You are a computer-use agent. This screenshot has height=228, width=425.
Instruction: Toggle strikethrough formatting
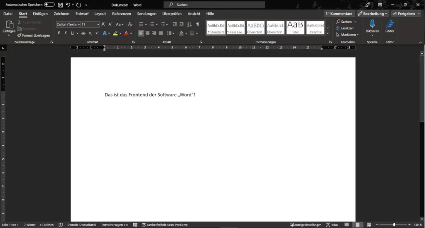point(83,33)
